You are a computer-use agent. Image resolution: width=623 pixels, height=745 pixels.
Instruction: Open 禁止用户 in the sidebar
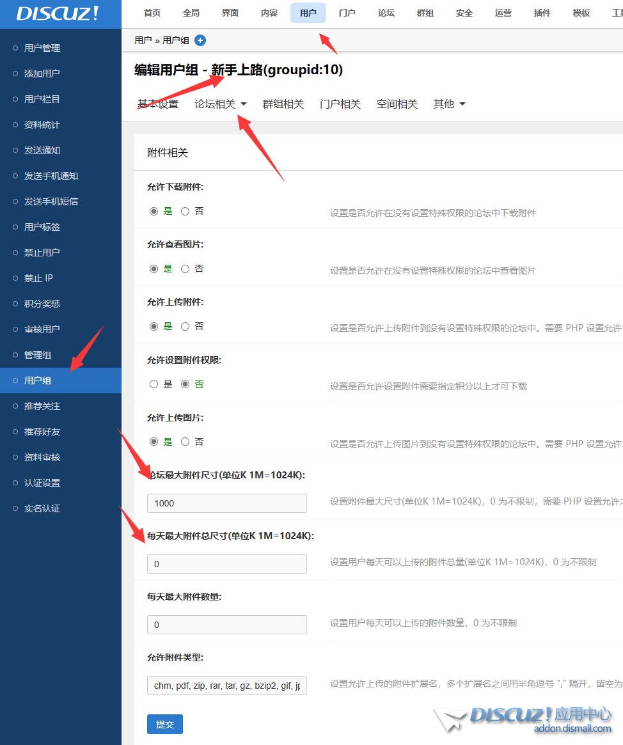(42, 253)
